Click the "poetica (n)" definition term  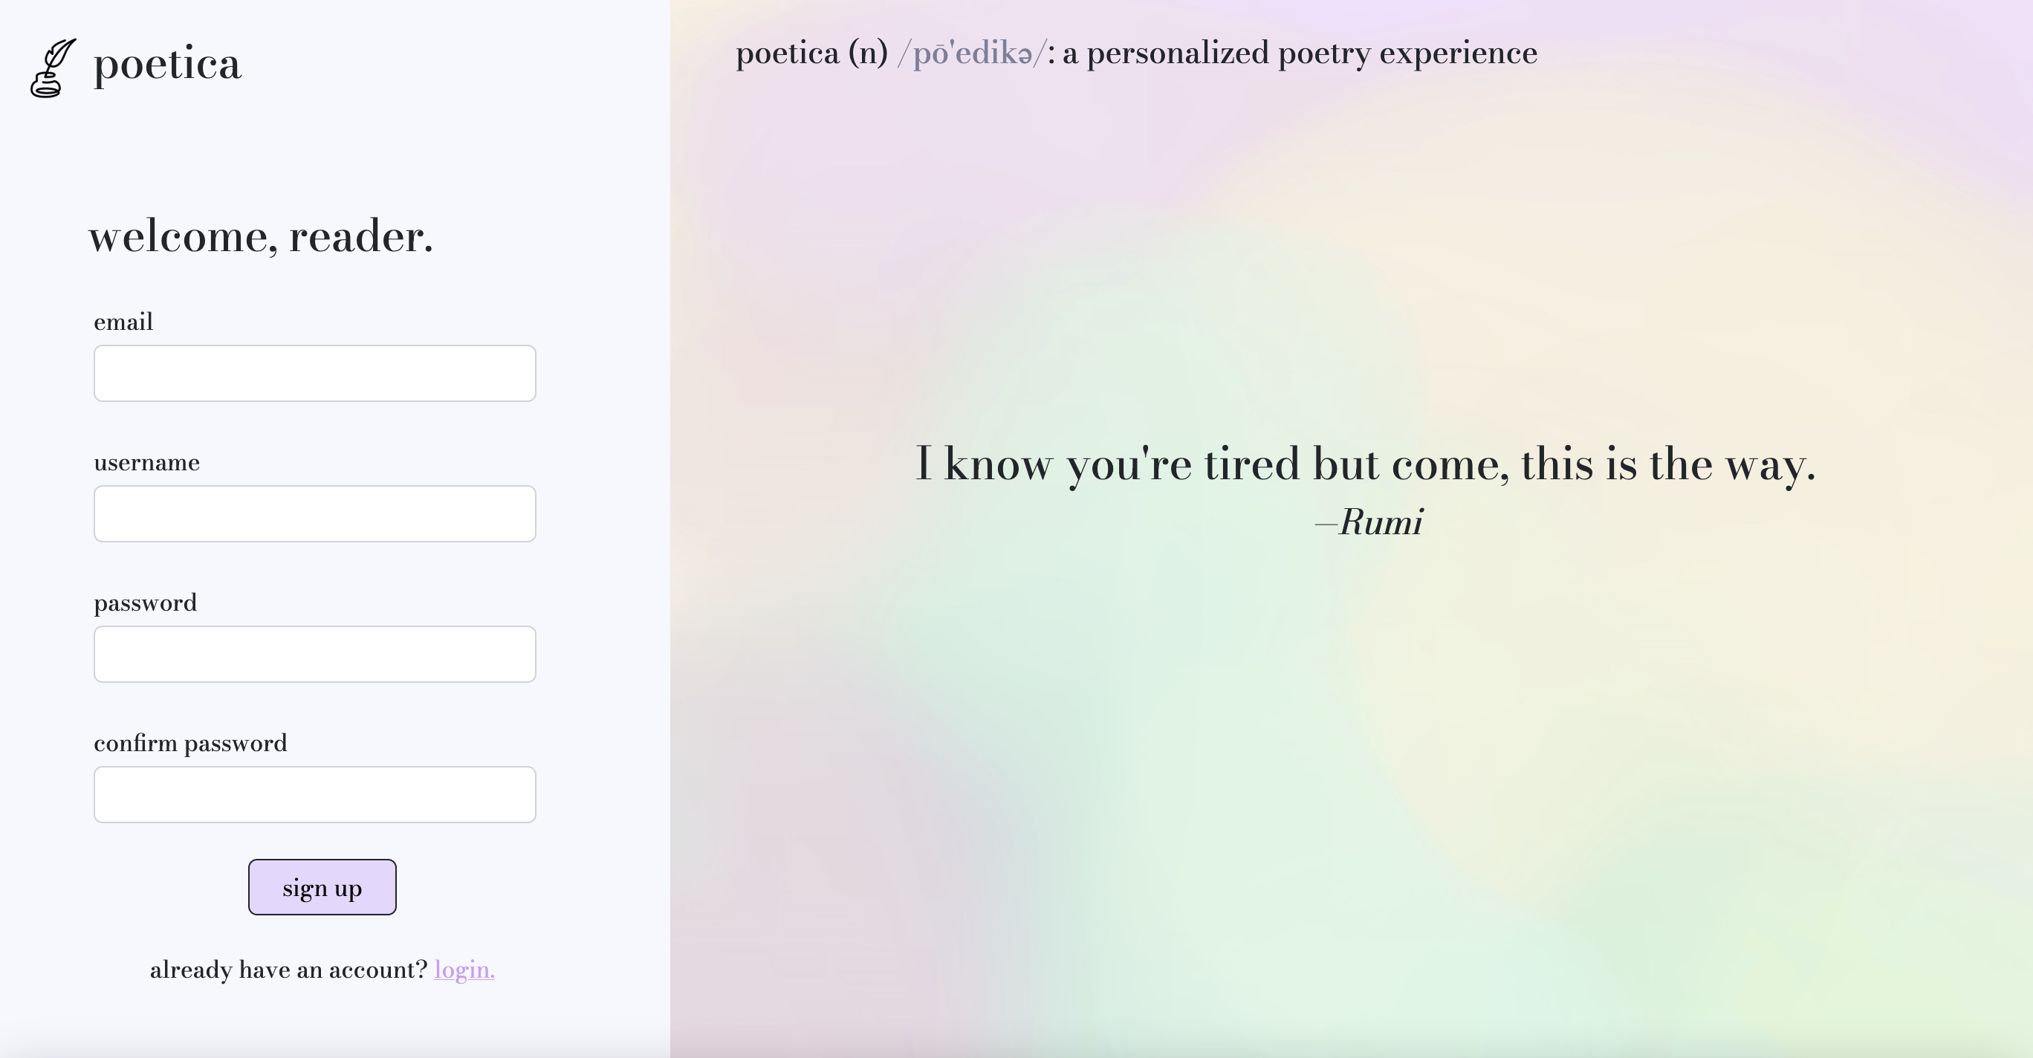pos(811,53)
